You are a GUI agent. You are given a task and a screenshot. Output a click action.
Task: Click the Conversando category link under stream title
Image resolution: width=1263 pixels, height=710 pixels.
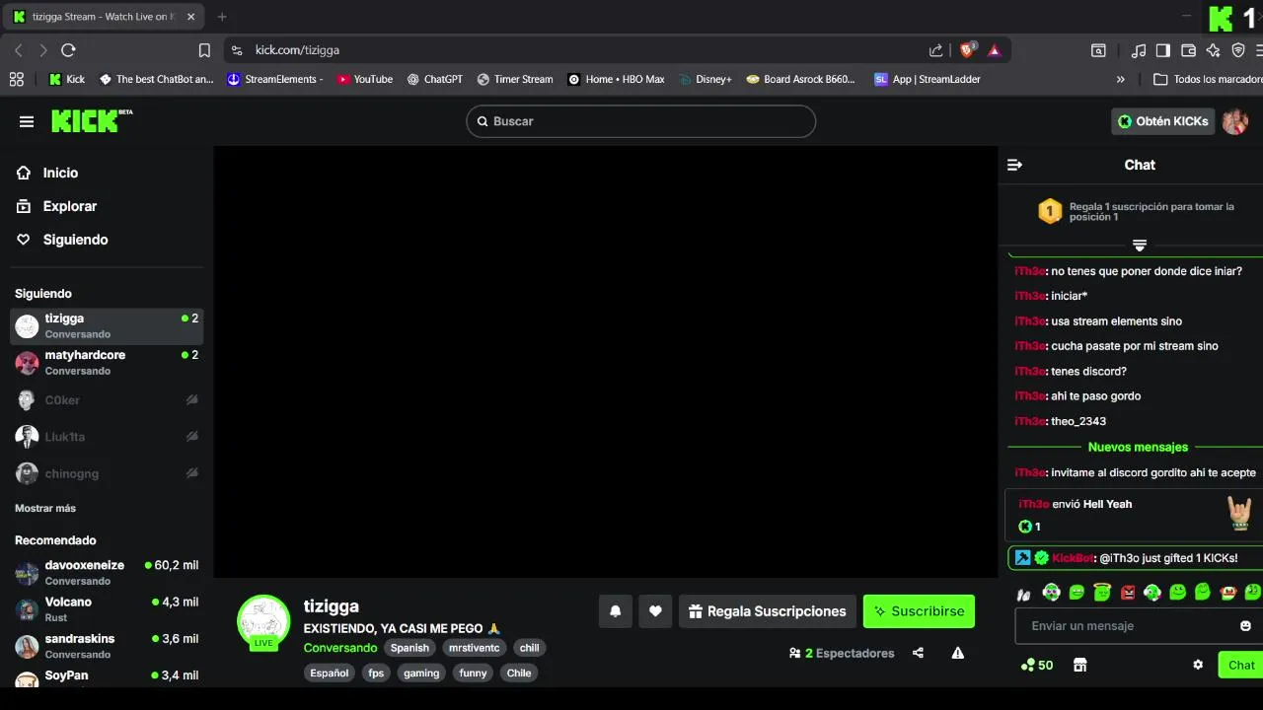[340, 648]
